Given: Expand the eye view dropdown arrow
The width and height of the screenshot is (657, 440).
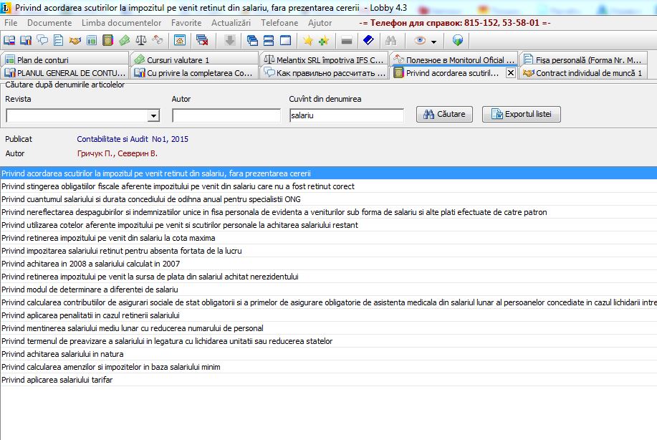Looking at the screenshot, I should [x=433, y=42].
